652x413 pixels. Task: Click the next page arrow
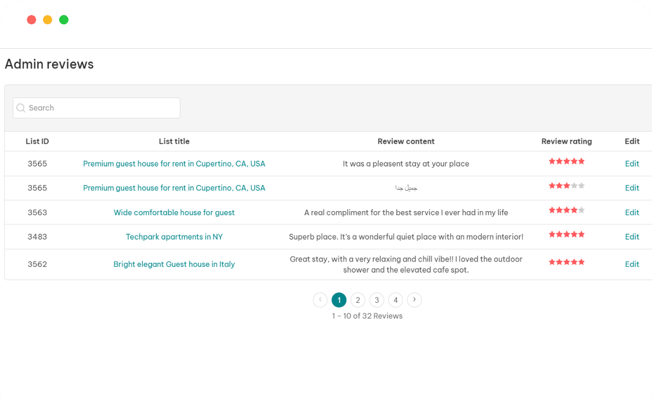tap(414, 300)
